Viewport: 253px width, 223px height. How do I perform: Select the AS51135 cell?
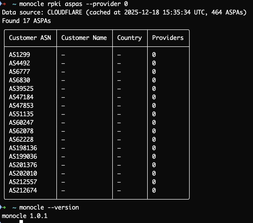21,114
